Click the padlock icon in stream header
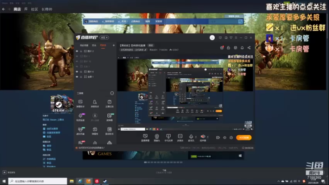 (229, 48)
